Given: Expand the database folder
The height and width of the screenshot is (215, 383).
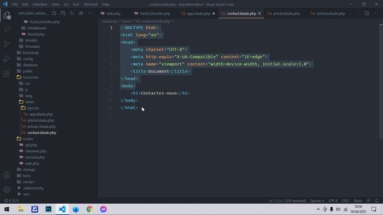Looking at the screenshot, I should pos(30,65).
